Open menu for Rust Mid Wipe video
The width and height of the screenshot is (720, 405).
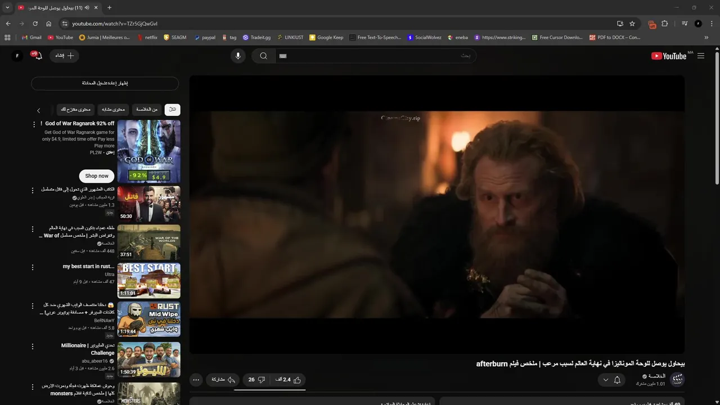(x=33, y=305)
